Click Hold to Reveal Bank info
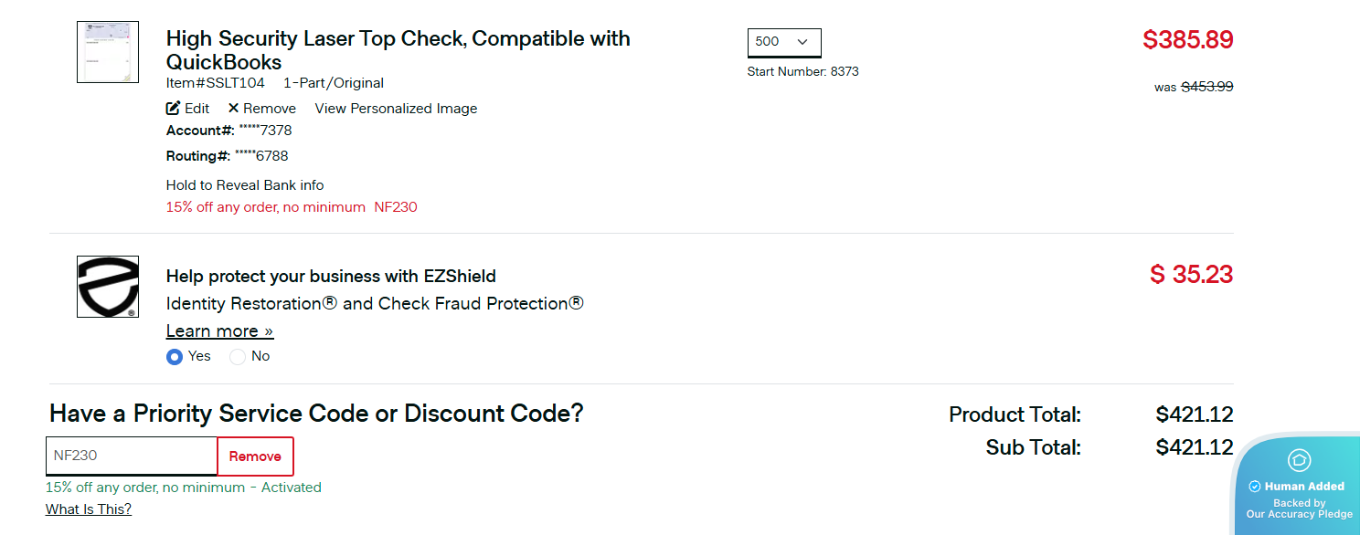Image resolution: width=1360 pixels, height=535 pixels. [245, 185]
